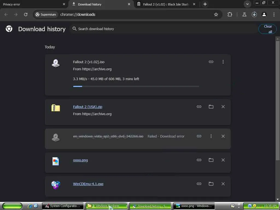Click the Supermium site chip in address bar
This screenshot has width=280, height=210.
coord(46,14)
